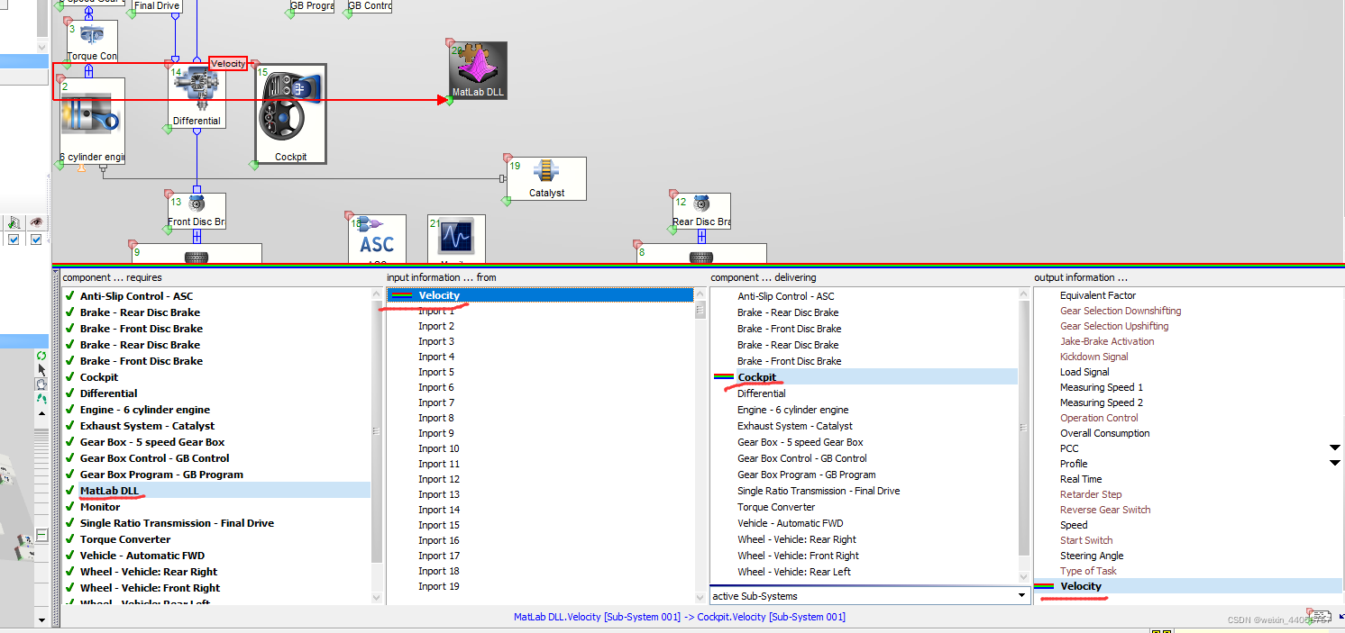
Task: Select the Front Disc Brake component
Action: pyautogui.click(x=196, y=211)
